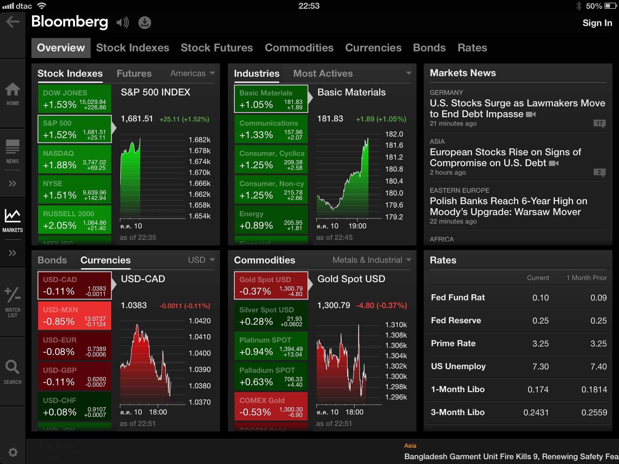619x464 pixels.
Task: Select the NYSE index tile
Action: pyautogui.click(x=75, y=189)
